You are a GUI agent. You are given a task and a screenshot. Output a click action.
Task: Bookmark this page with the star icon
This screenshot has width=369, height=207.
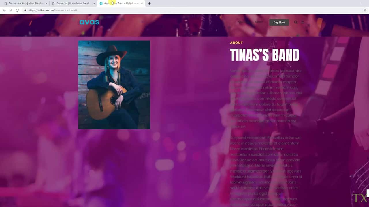(365, 10)
